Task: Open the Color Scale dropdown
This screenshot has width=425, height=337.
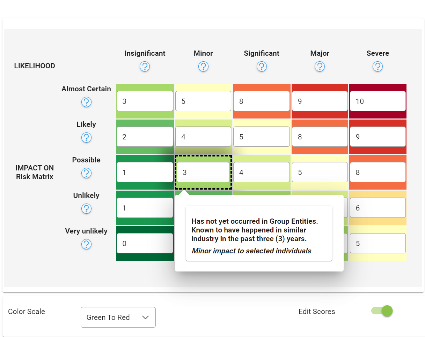Action: (x=118, y=317)
